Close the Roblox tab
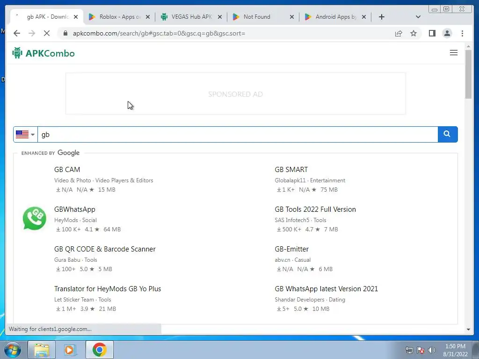 click(147, 17)
